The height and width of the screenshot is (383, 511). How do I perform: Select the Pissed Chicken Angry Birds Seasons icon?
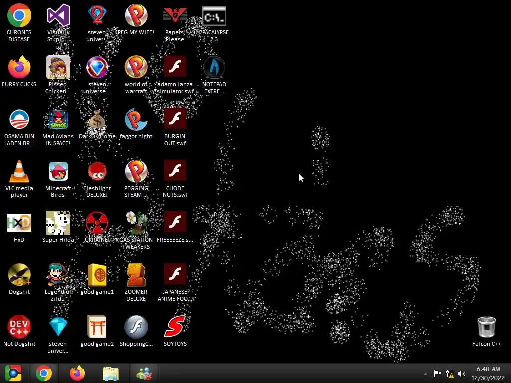click(58, 67)
